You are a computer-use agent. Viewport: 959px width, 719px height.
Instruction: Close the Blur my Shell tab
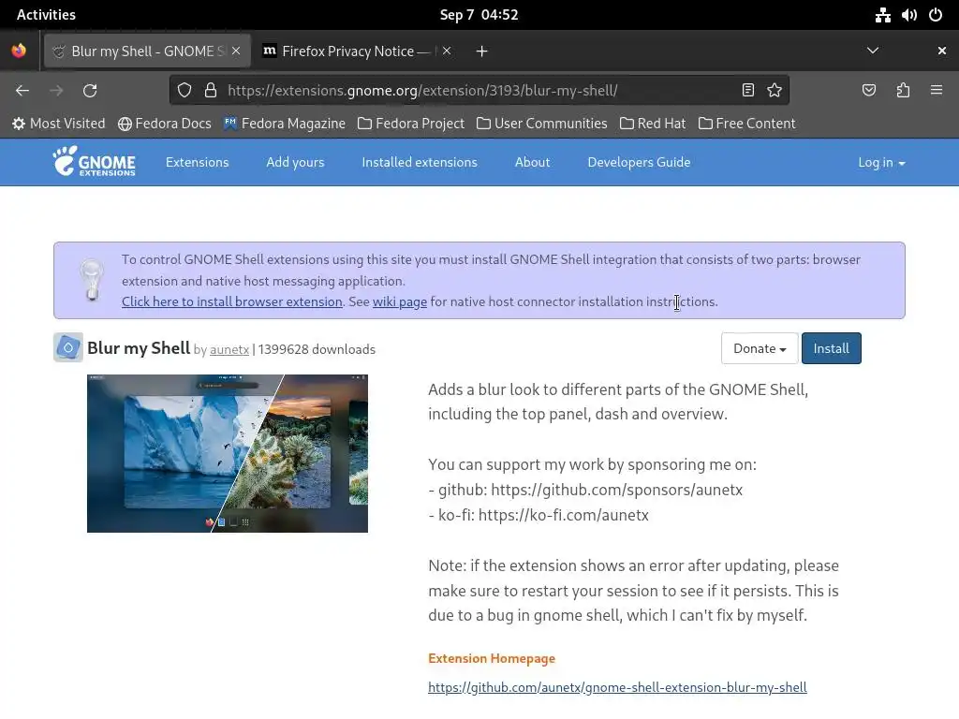coord(236,51)
